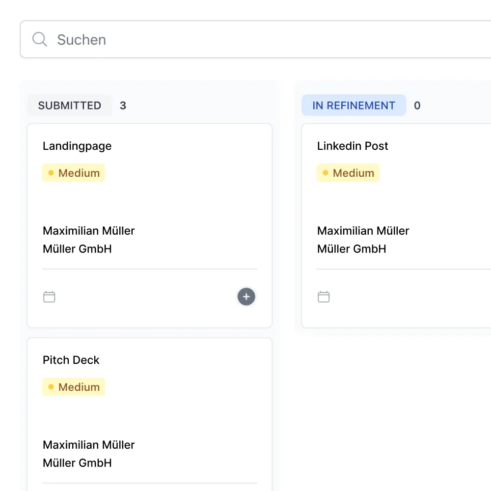
Task: Click Müller GmbH on Linkedin Post card
Action: click(352, 249)
